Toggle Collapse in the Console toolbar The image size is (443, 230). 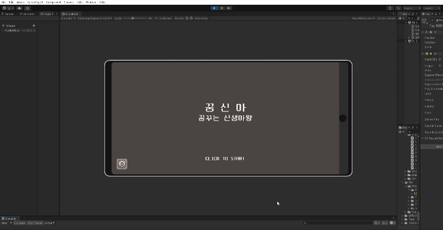coord(19,223)
